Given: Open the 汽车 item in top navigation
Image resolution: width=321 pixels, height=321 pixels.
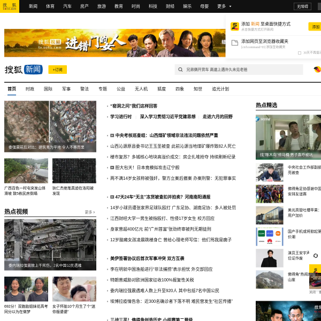Looking at the screenshot, I should (x=67, y=6).
